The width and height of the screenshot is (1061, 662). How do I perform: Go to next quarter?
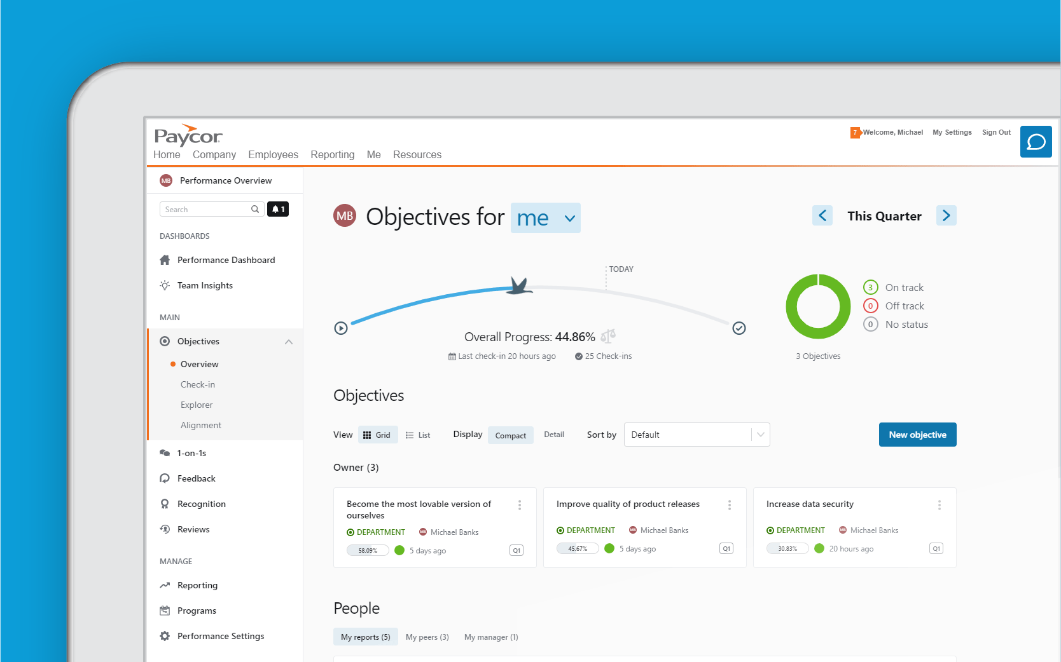tap(947, 215)
